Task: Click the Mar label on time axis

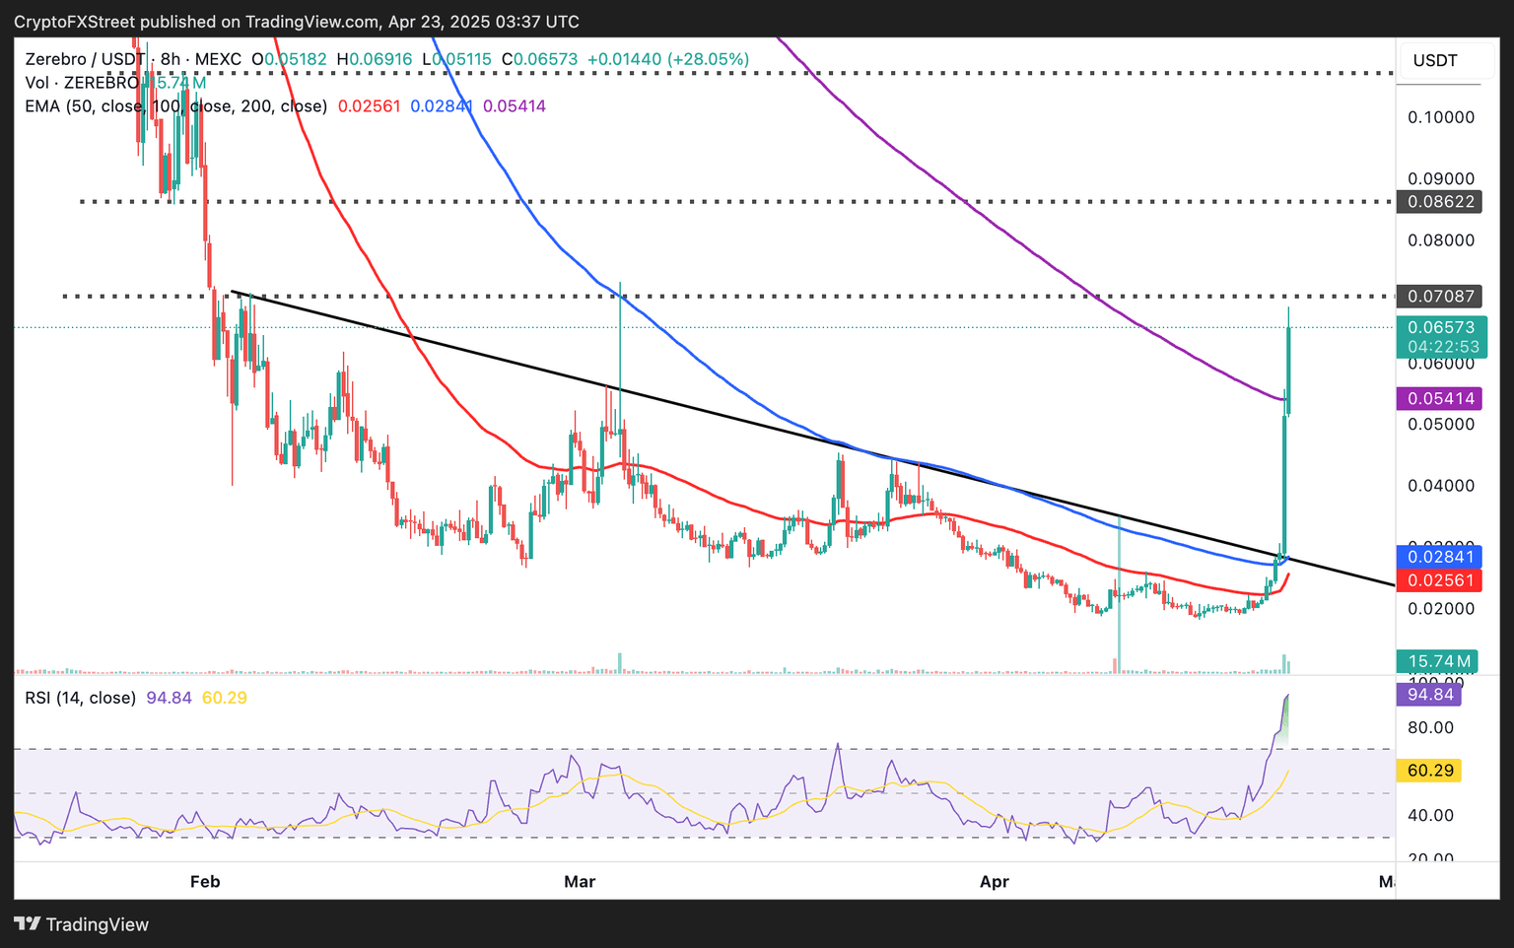Action: [580, 881]
